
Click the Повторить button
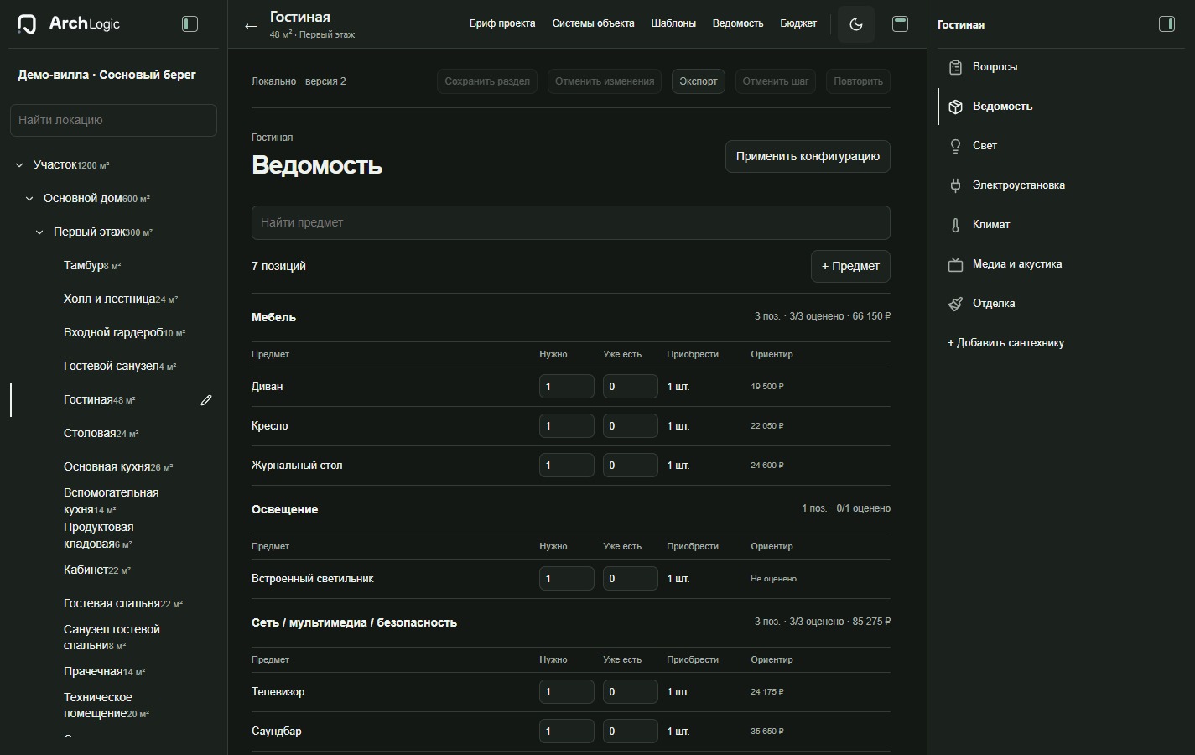pyautogui.click(x=858, y=81)
